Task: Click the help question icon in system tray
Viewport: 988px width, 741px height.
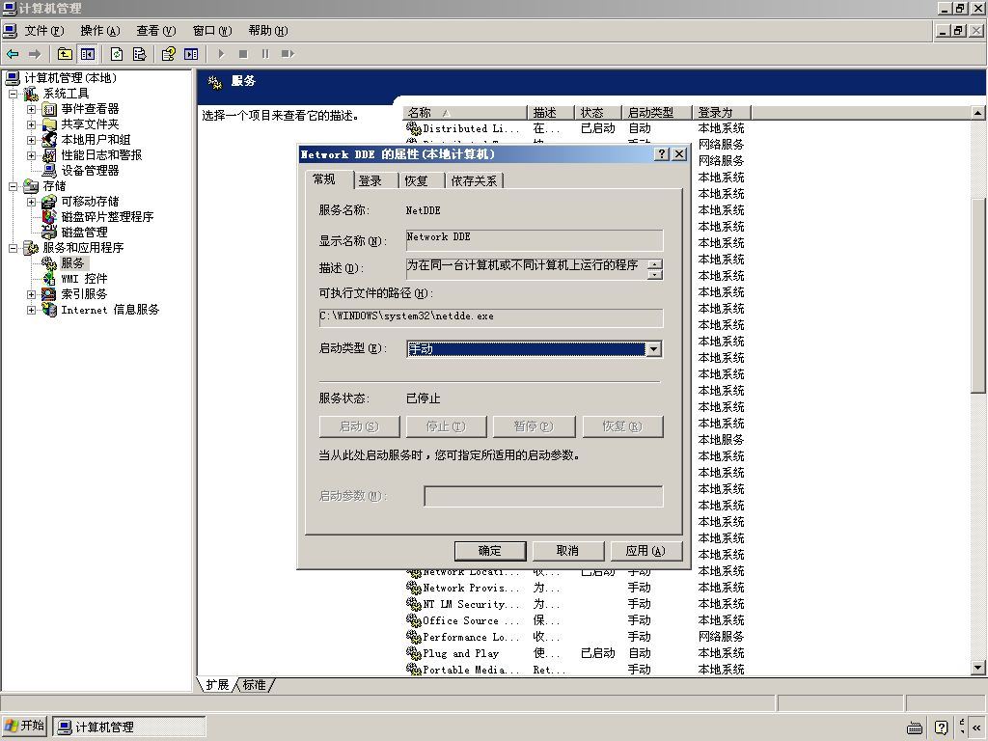Action: [942, 727]
